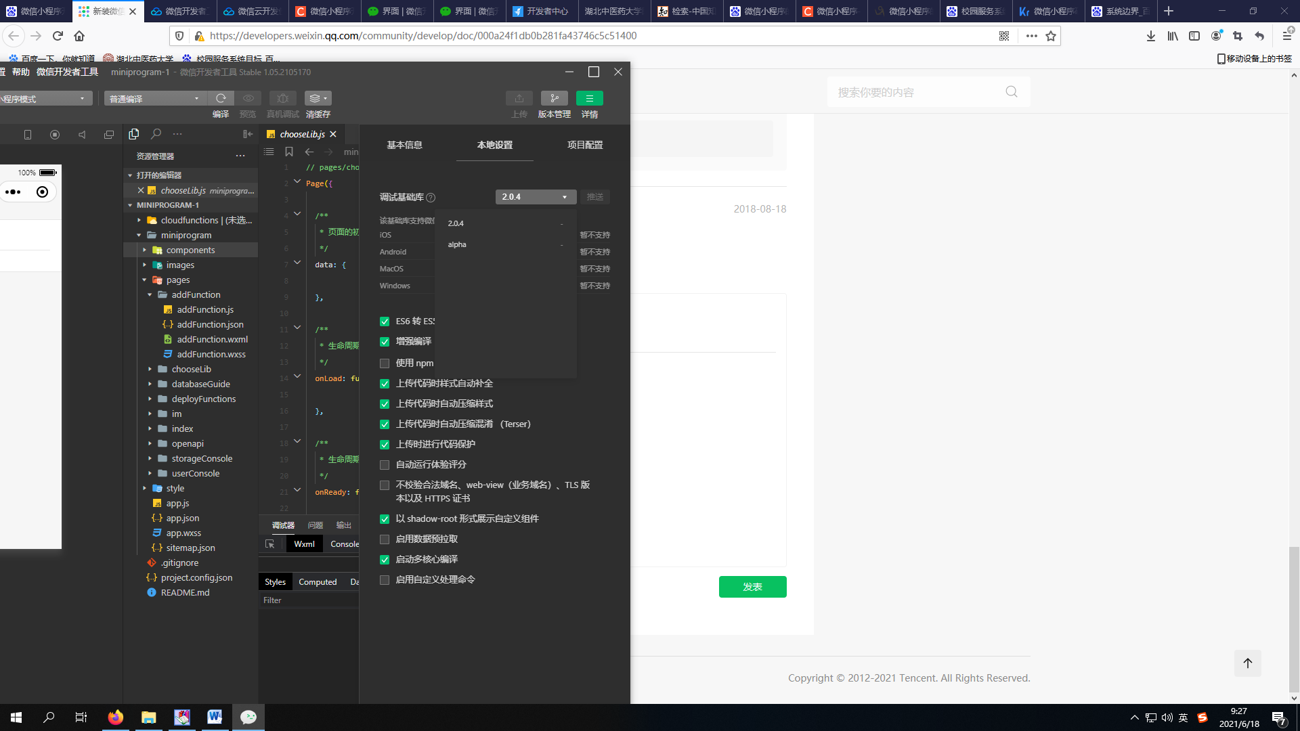The height and width of the screenshot is (731, 1300).
Task: Open the 2.0.4 base library dropdown
Action: tap(535, 197)
